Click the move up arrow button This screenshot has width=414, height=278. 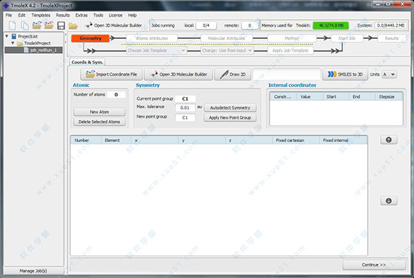tap(388, 140)
